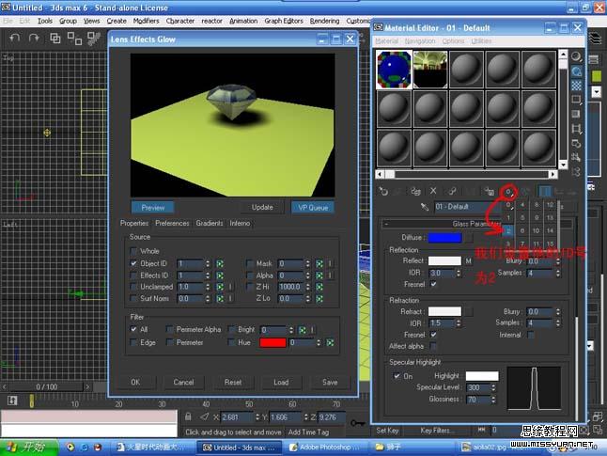Viewport: 607px width, 456px height.
Task: Click the Get Material icon
Action: coord(382,191)
